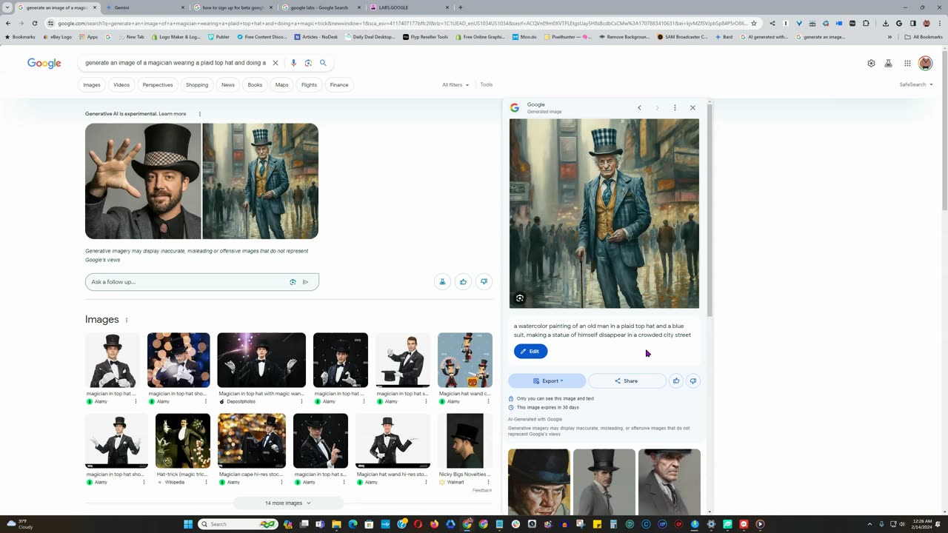The height and width of the screenshot is (533, 948).
Task: Open quick settings gear icon
Action: pos(871,64)
